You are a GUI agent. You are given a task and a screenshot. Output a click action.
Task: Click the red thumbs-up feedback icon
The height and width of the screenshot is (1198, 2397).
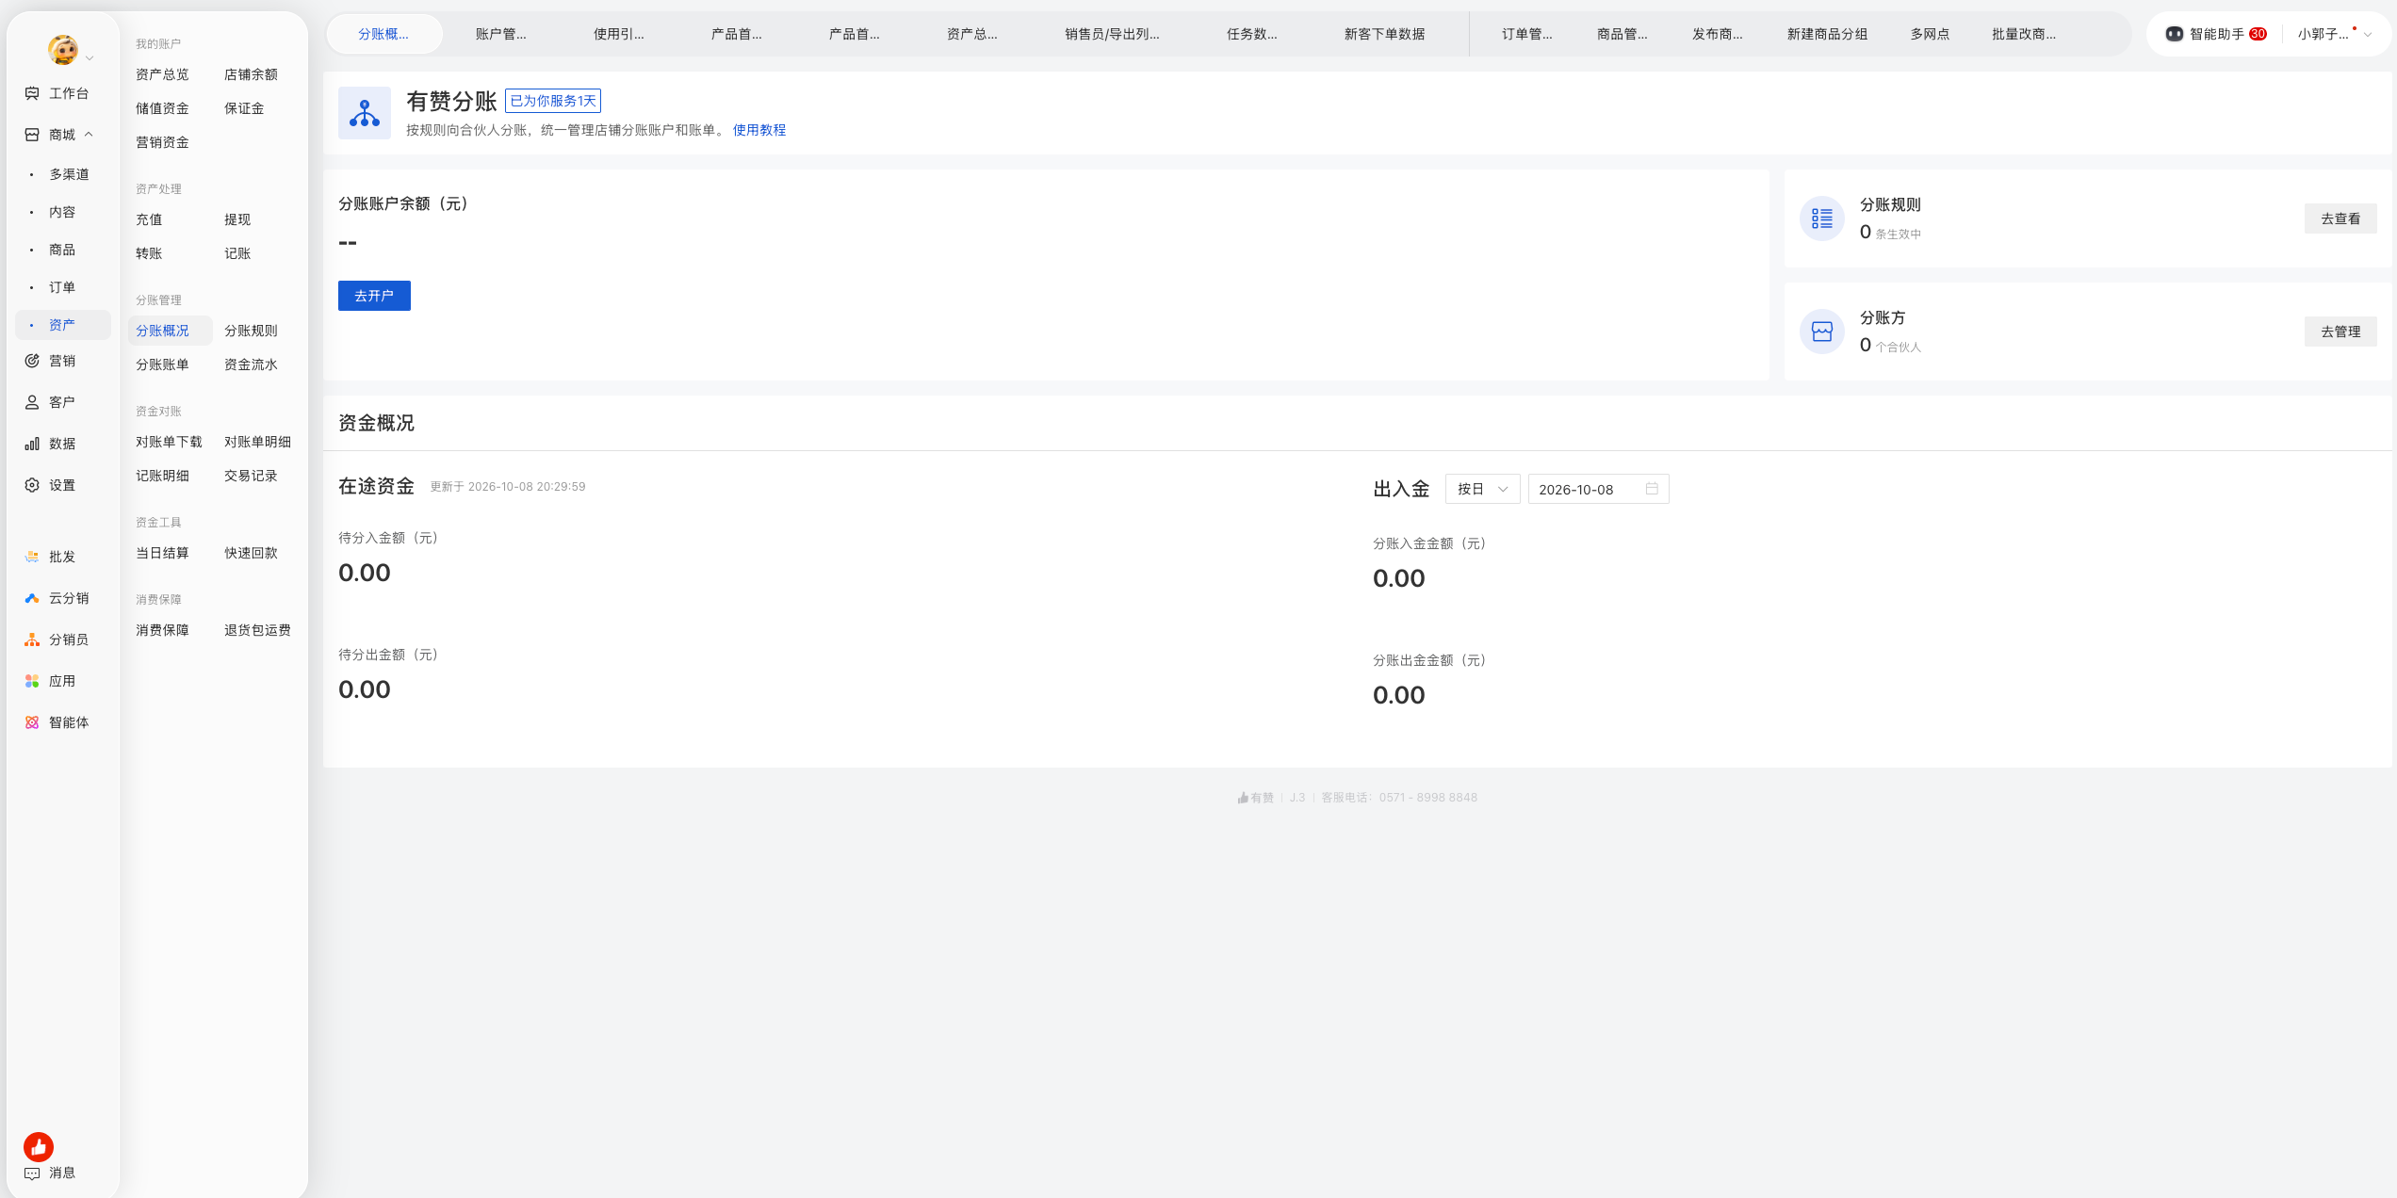coord(39,1146)
